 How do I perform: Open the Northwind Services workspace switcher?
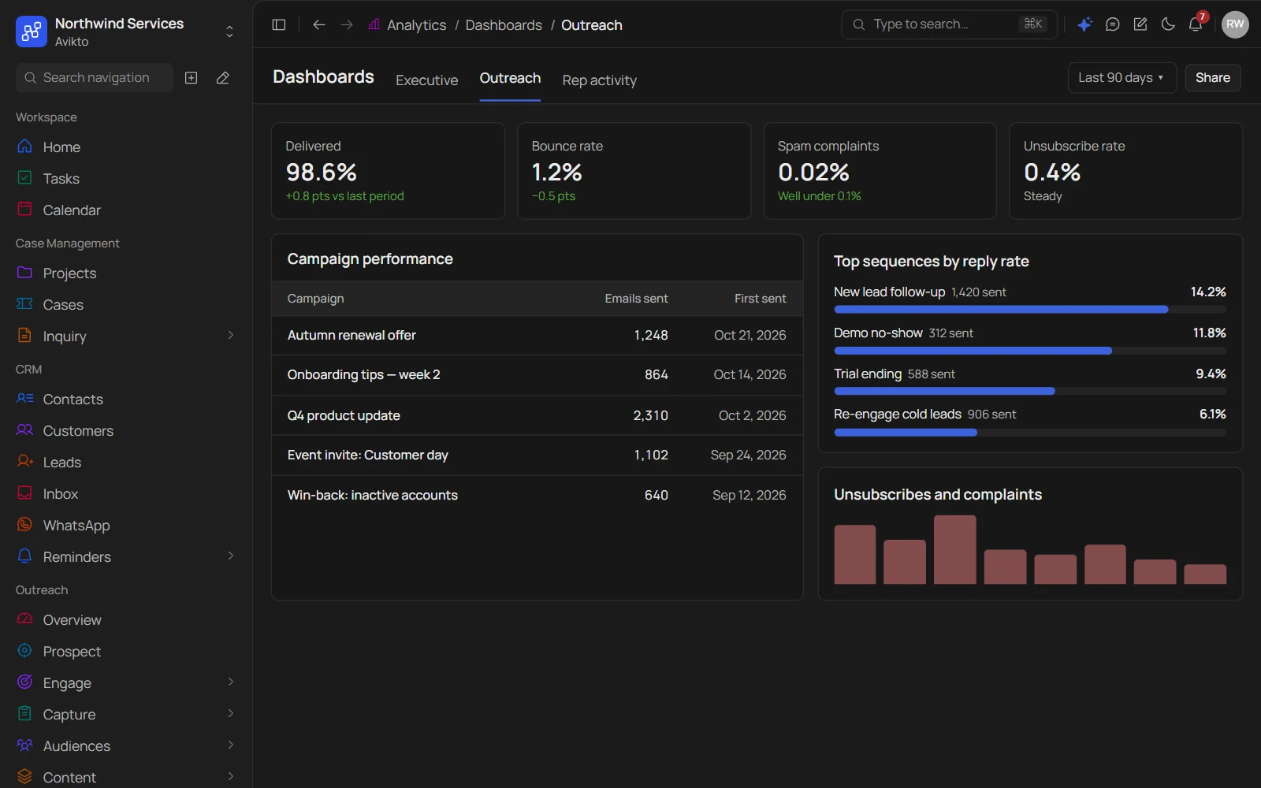click(x=126, y=32)
